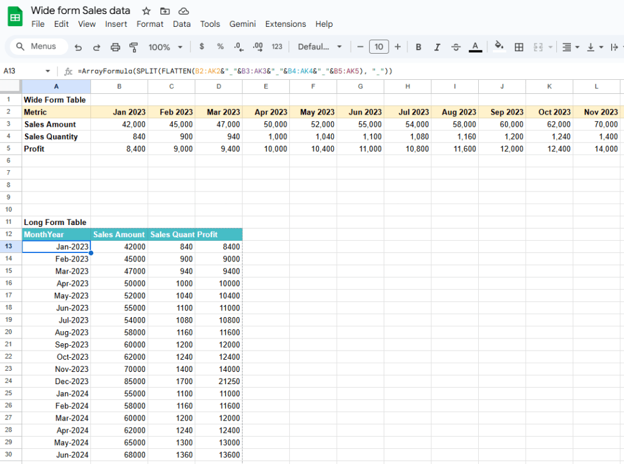Open the Name box dropdown arrow
Viewport: 624px width, 464px height.
pyautogui.click(x=48, y=71)
